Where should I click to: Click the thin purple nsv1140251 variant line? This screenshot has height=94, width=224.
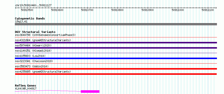(x=116, y=53)
